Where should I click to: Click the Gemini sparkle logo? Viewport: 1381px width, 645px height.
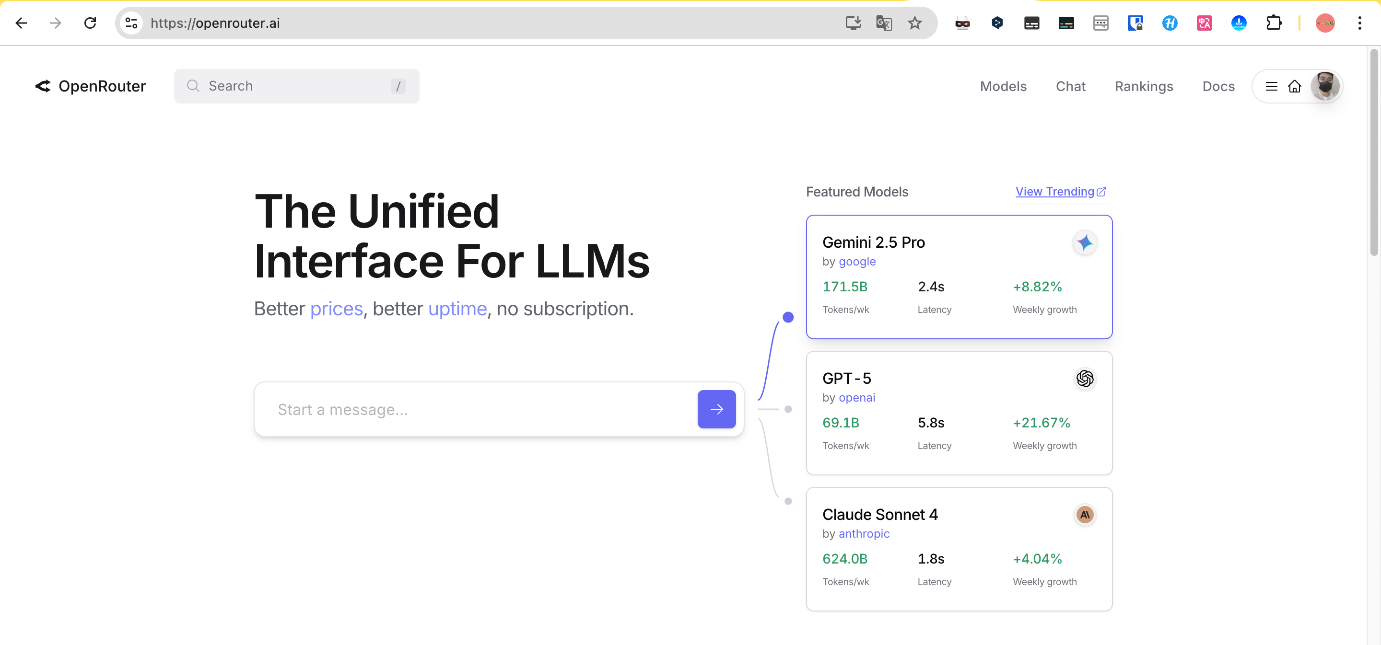pyautogui.click(x=1085, y=242)
